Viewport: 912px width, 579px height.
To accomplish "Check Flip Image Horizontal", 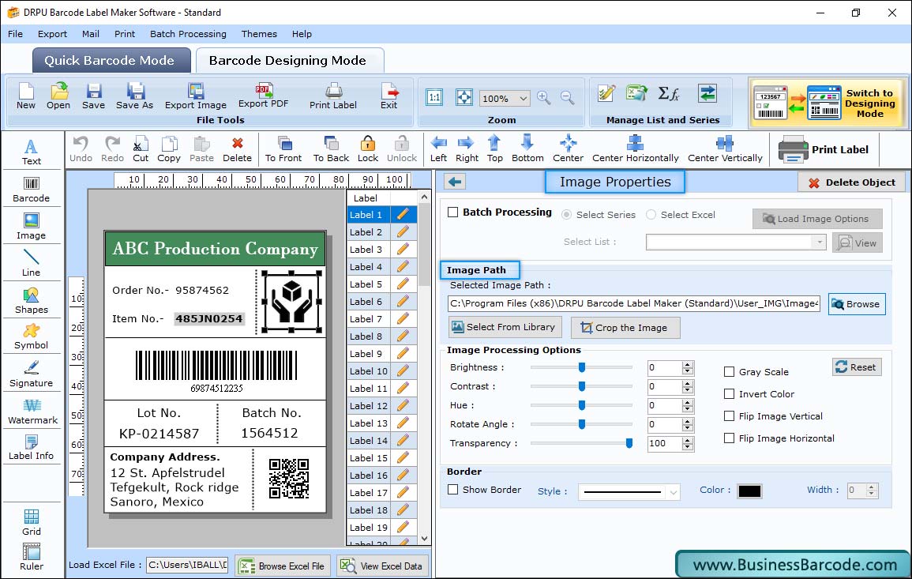I will point(729,438).
